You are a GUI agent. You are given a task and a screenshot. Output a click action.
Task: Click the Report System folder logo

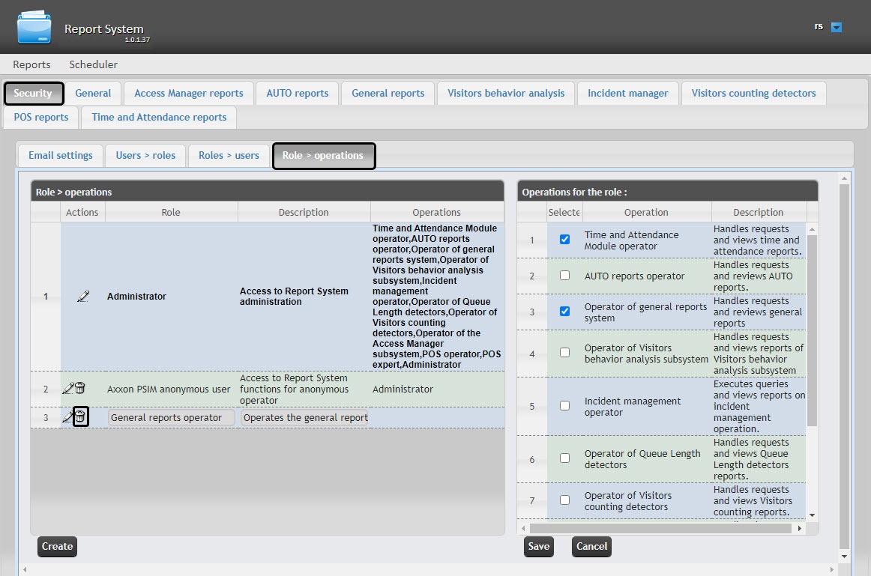pyautogui.click(x=34, y=28)
